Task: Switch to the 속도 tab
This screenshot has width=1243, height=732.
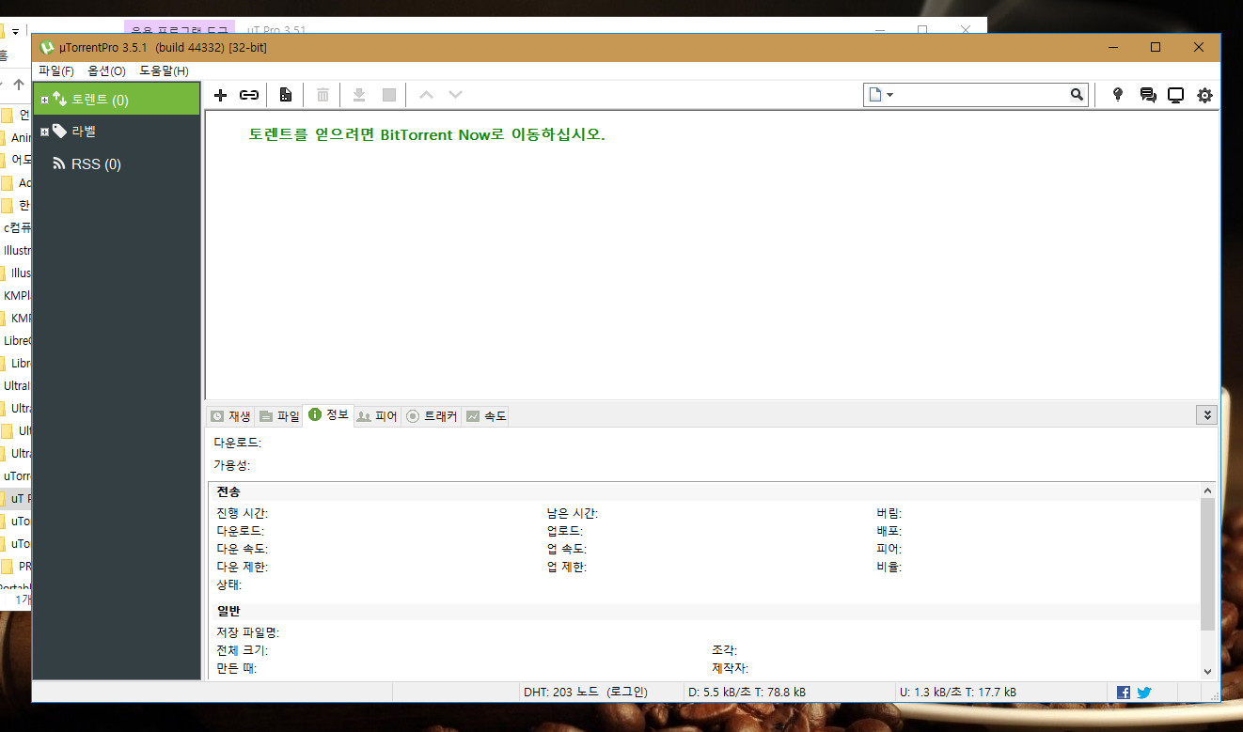Action: click(485, 415)
